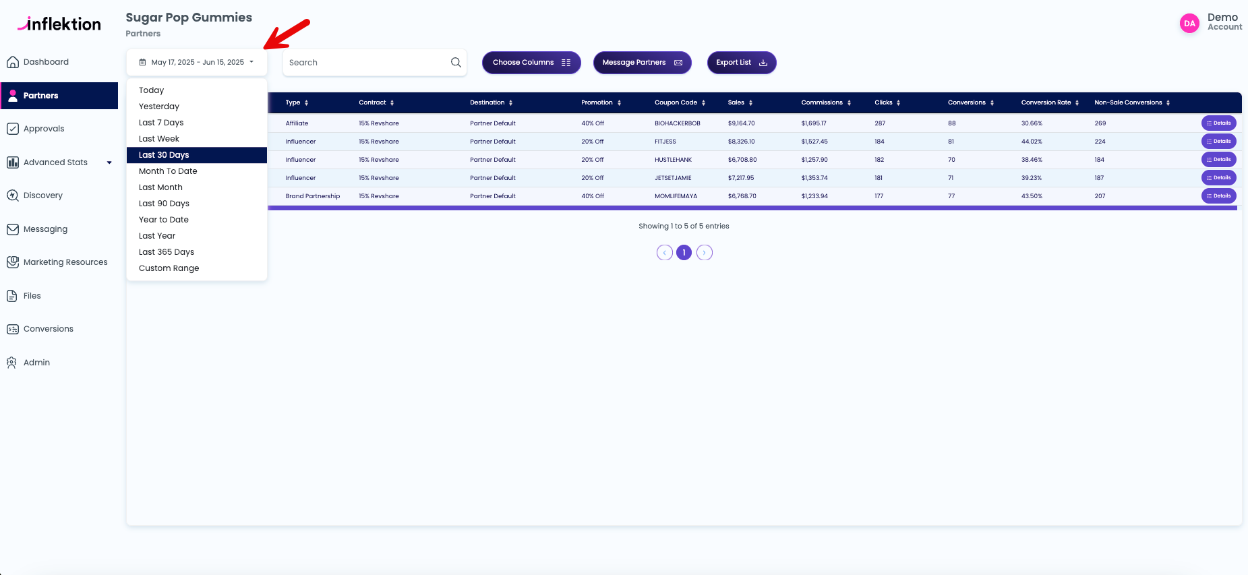The height and width of the screenshot is (575, 1248).
Task: Go to next page arrow
Action: pos(704,253)
